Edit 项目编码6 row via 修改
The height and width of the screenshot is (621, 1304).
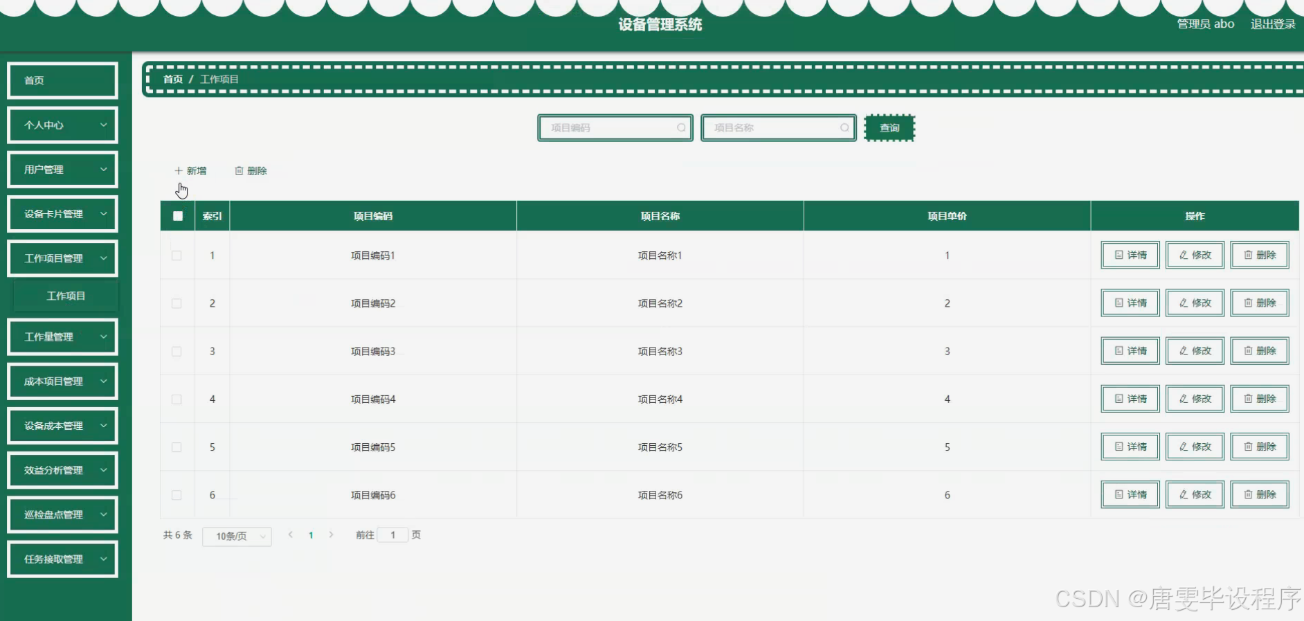1195,494
